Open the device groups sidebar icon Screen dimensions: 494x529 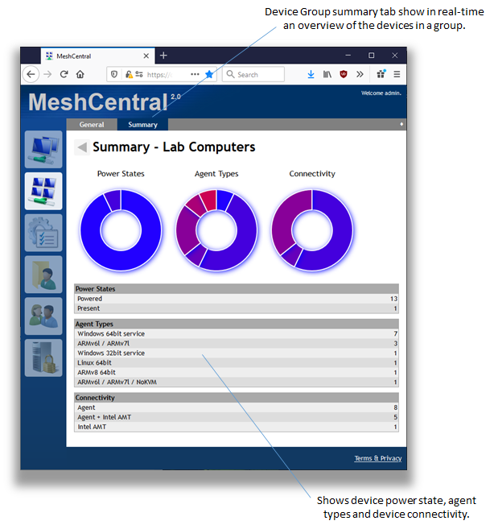[x=43, y=191]
